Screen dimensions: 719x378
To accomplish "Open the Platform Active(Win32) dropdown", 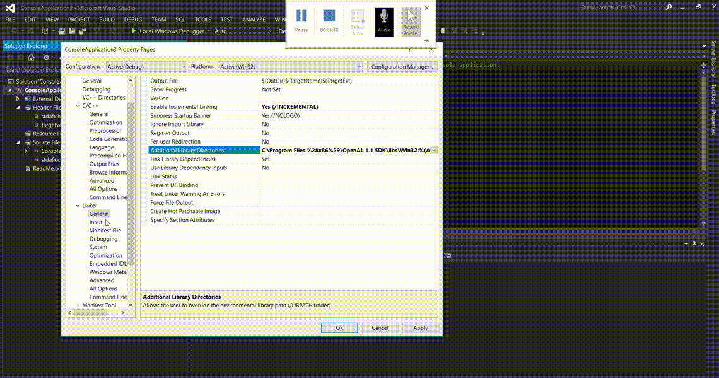I will [x=290, y=66].
